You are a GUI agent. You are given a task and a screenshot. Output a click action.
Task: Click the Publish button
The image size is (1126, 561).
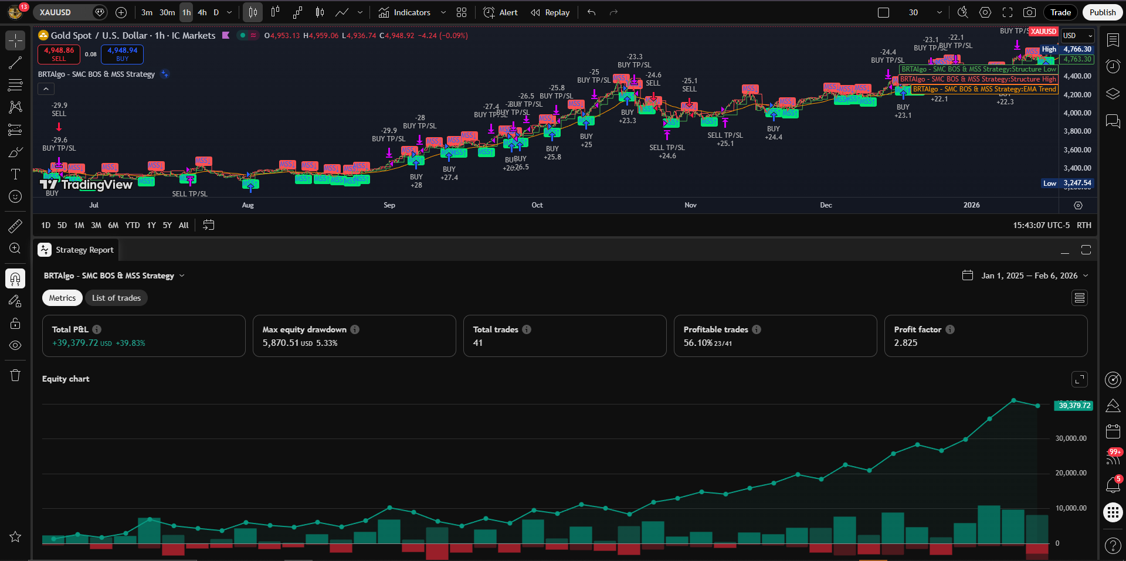[x=1102, y=12]
